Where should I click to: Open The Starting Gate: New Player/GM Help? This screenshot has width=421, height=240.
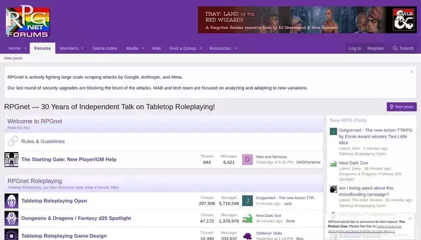pos(68,159)
